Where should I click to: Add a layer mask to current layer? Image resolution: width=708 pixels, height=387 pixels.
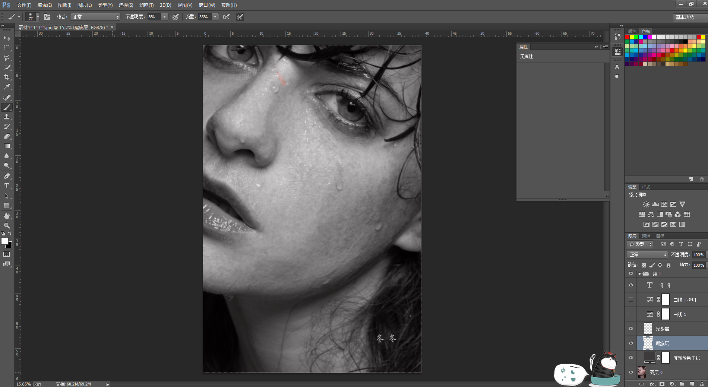click(x=662, y=384)
